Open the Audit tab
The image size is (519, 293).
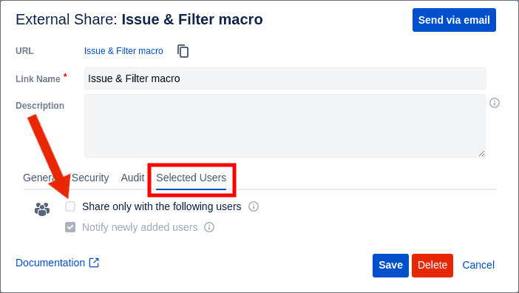click(132, 178)
